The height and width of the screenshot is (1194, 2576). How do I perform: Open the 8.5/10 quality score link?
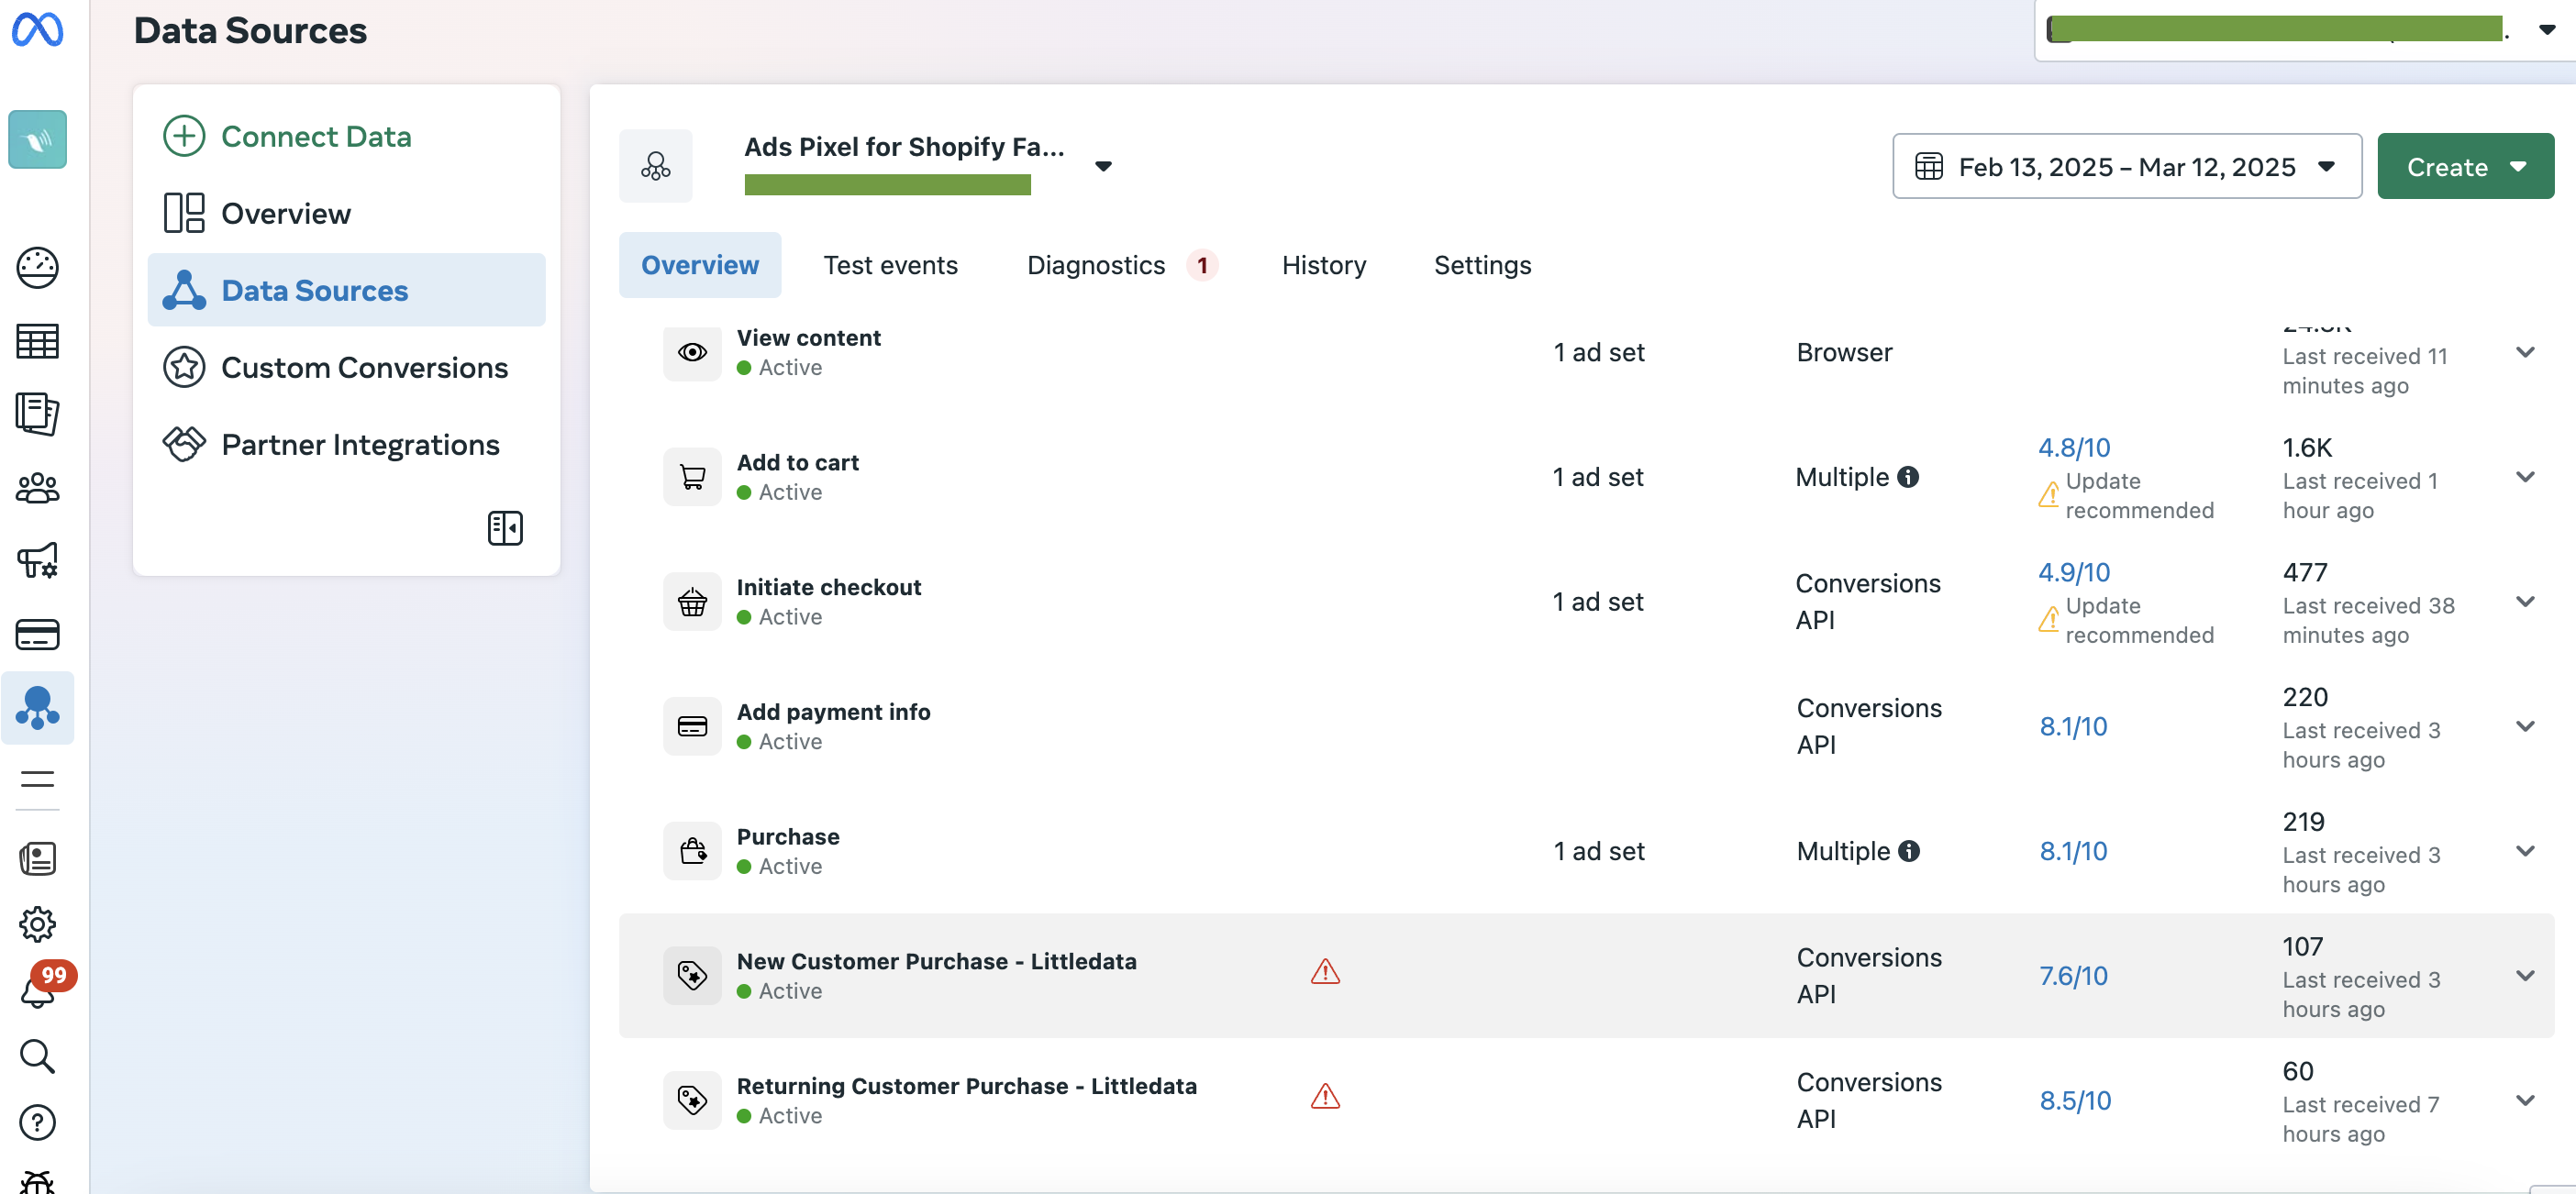tap(2075, 1101)
